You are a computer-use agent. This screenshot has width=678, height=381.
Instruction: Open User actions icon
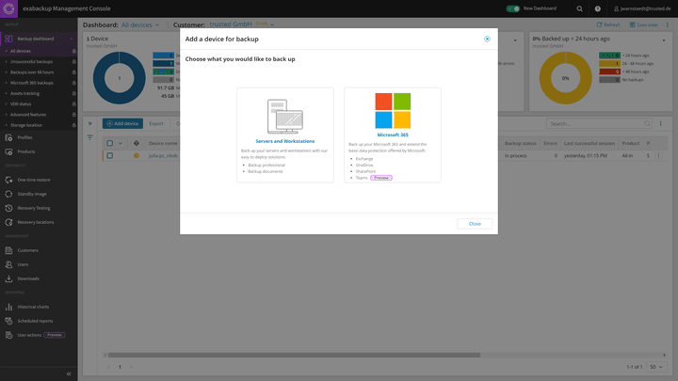coord(8,335)
